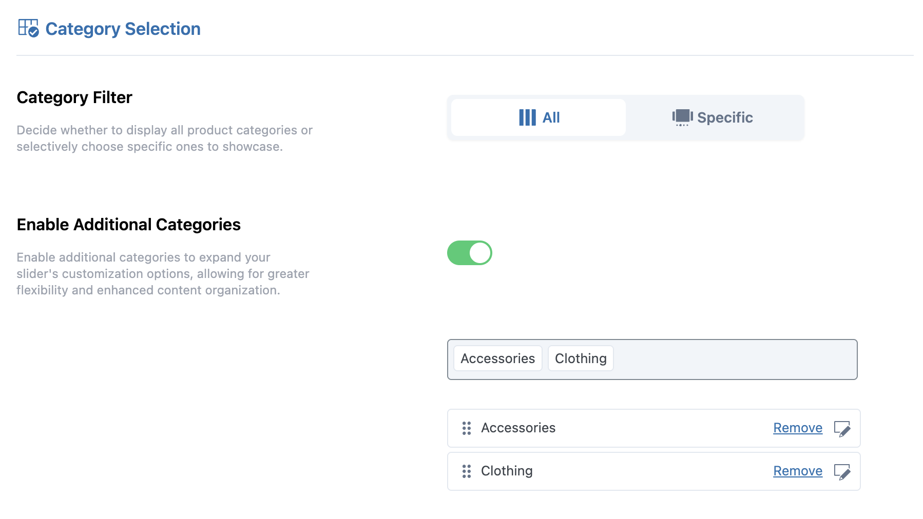Switch the category filter to Specific
923x519 pixels.
coord(724,117)
